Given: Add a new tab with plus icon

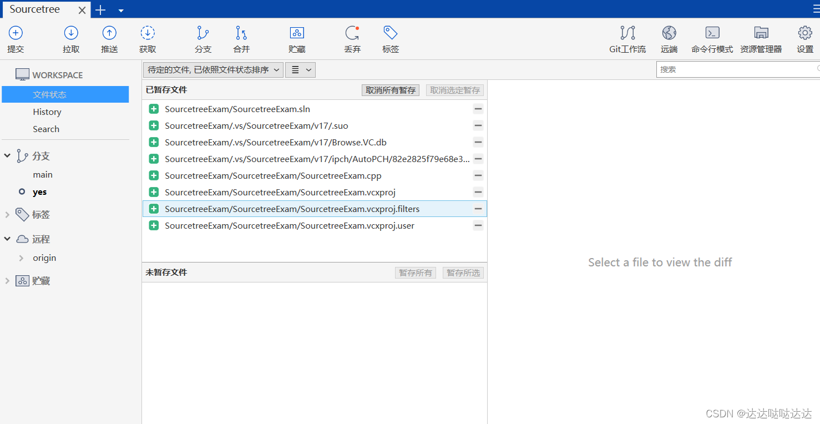Looking at the screenshot, I should [x=100, y=10].
